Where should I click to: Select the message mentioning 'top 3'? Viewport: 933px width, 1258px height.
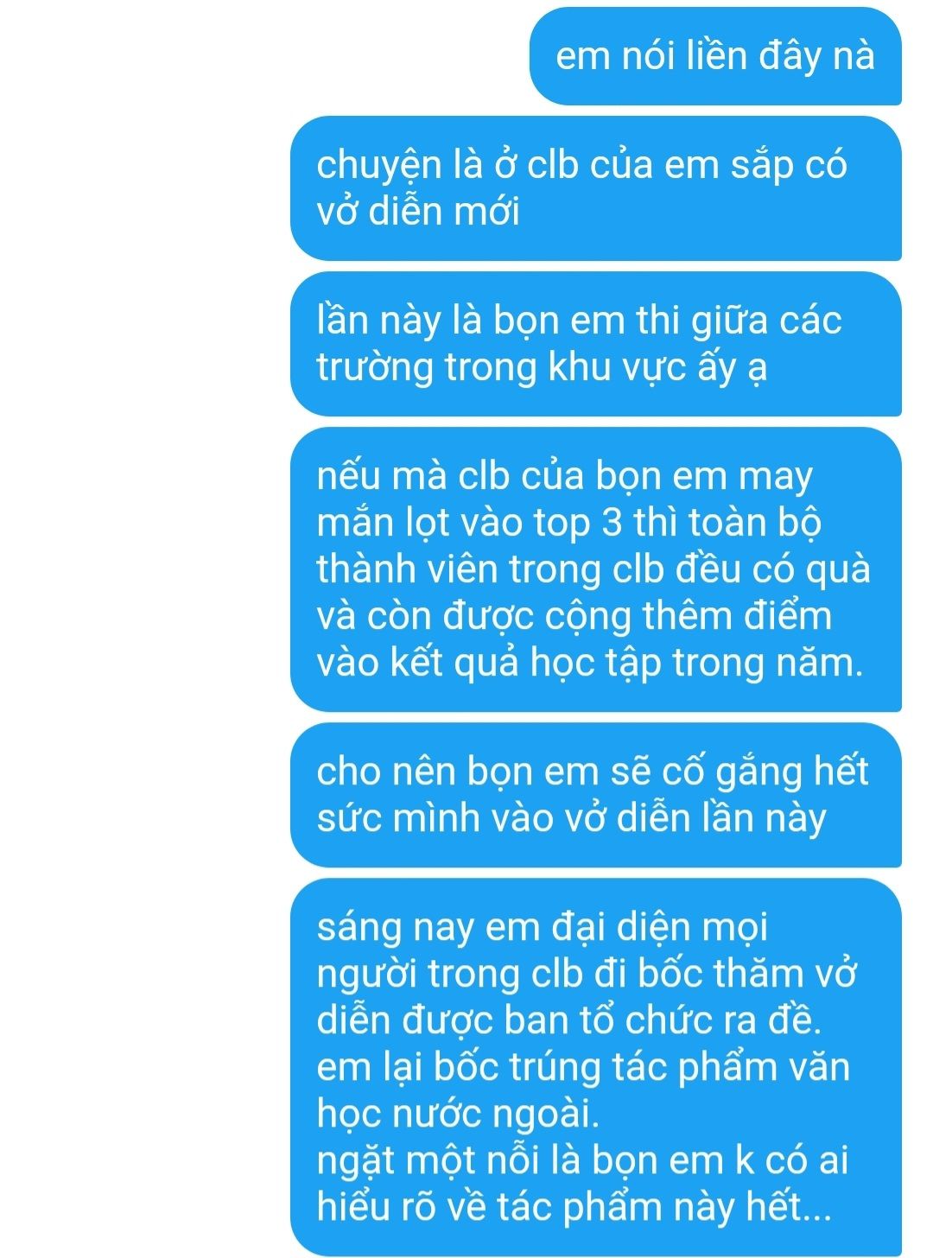pos(596,570)
